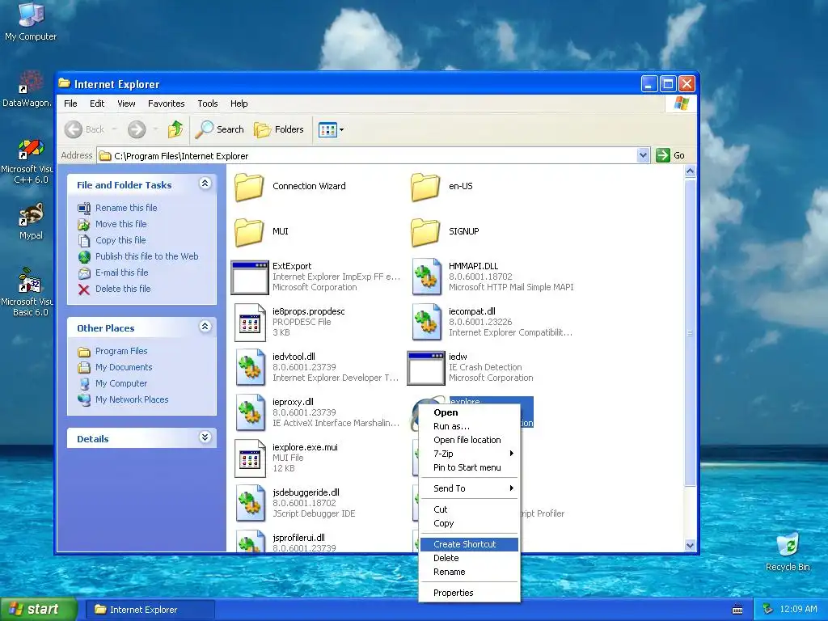The width and height of the screenshot is (828, 621).
Task: Click Copy this file link
Action: [x=120, y=240]
